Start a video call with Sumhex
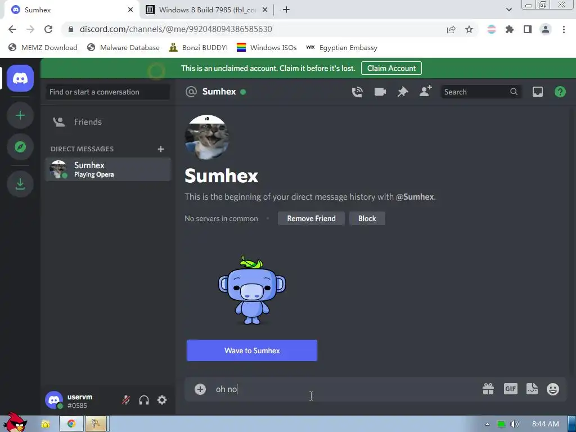The height and width of the screenshot is (432, 576). pos(380,92)
